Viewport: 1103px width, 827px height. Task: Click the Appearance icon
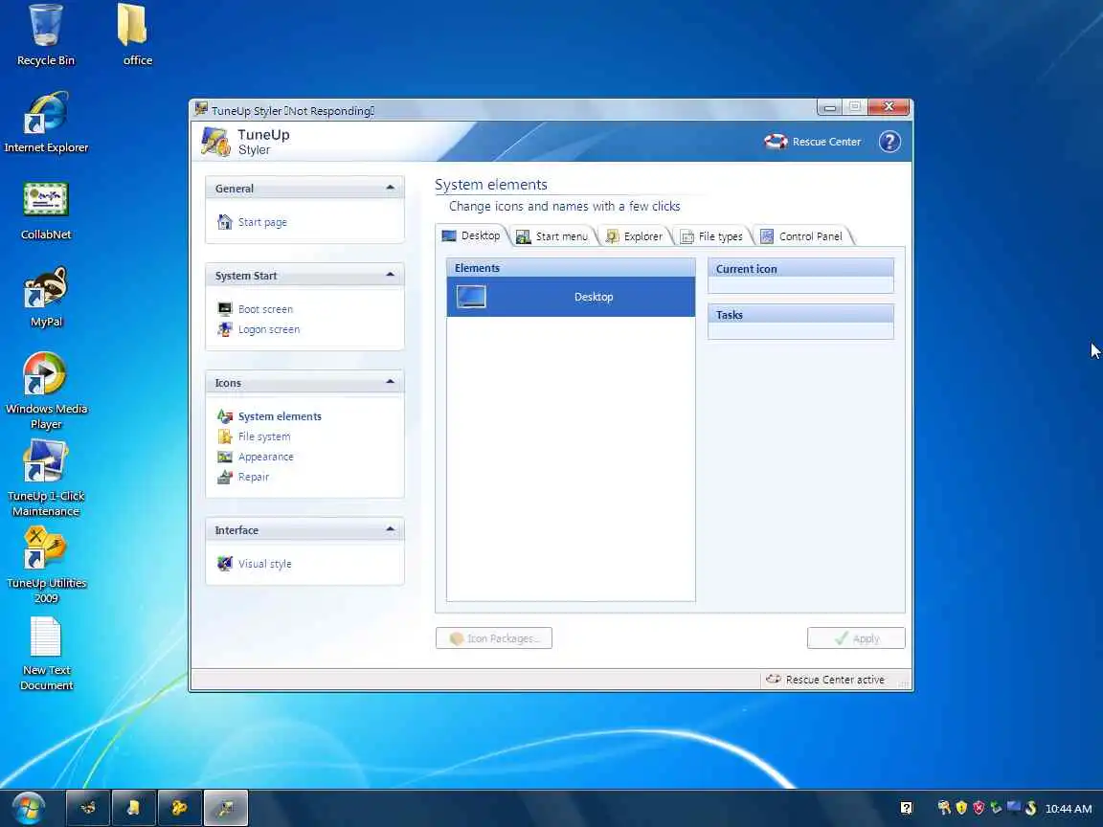coord(224,458)
